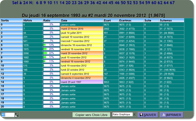Click Nbfois value 1682
Image resolution: width=196 pixels, height=121 pixels.
click(26, 58)
